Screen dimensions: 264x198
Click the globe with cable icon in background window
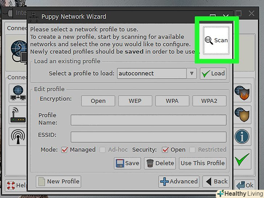pyautogui.click(x=19, y=52)
